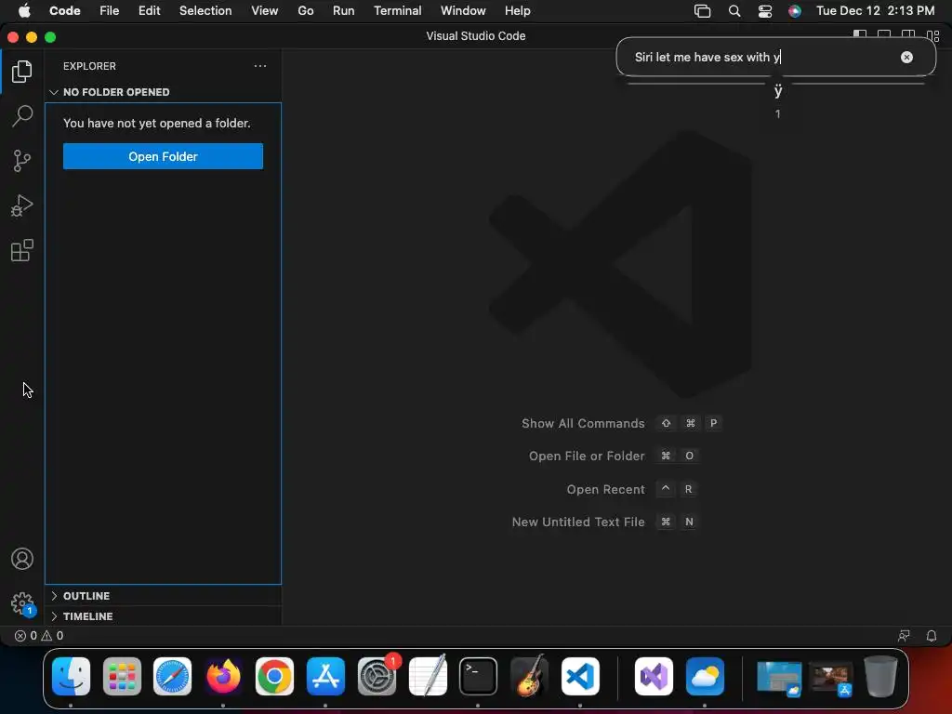Screen dimensions: 952x714
Task: Click the date and time in menu bar
Action: pyautogui.click(x=875, y=10)
